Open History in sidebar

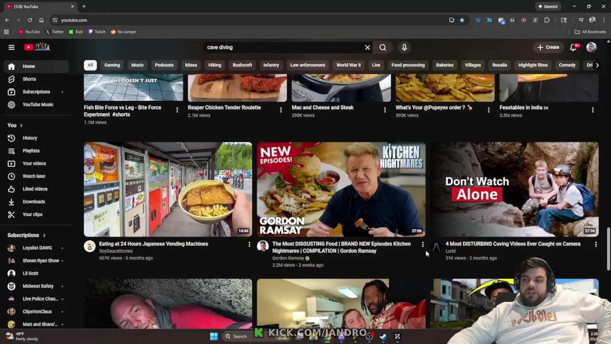[x=36, y=138]
